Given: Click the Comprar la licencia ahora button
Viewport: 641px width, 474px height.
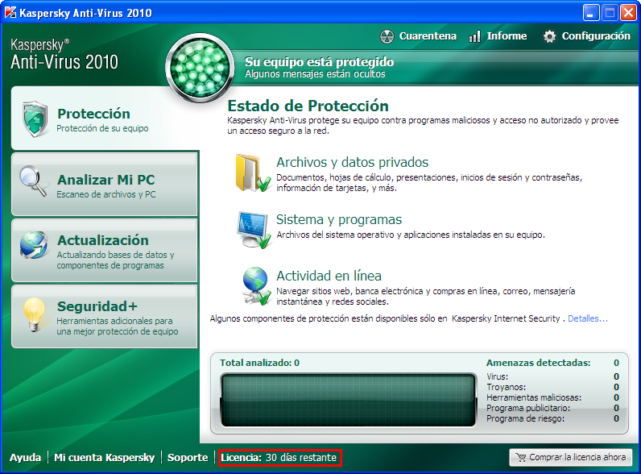Looking at the screenshot, I should [571, 457].
